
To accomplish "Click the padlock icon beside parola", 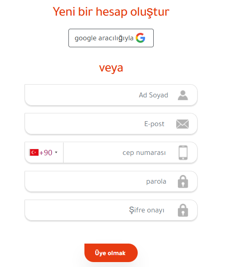I will tap(183, 182).
